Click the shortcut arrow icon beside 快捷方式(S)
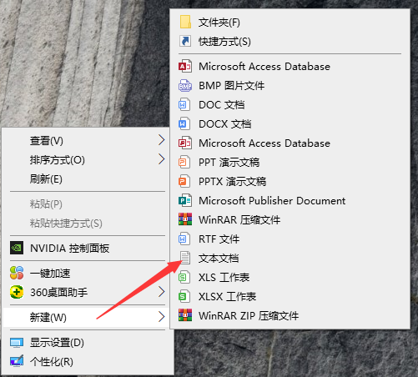The height and width of the screenshot is (377, 418). click(x=185, y=41)
